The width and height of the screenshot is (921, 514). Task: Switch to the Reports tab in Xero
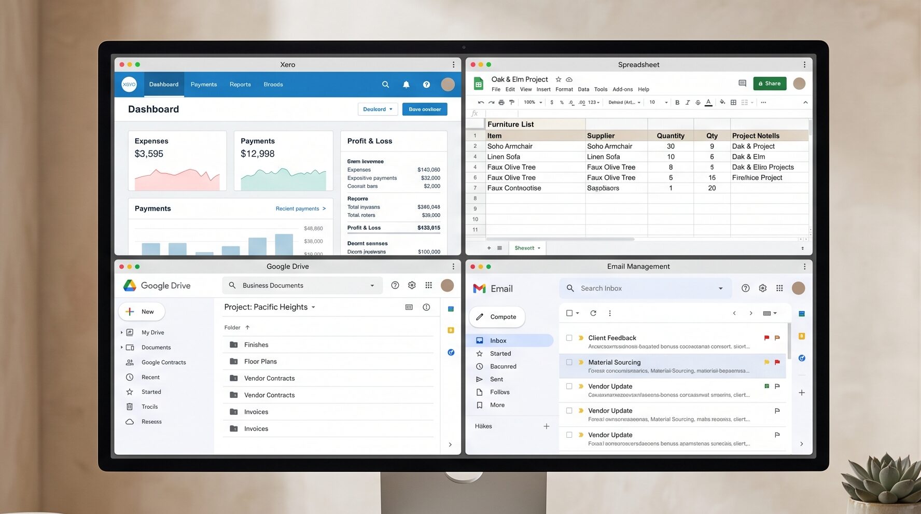click(x=240, y=85)
